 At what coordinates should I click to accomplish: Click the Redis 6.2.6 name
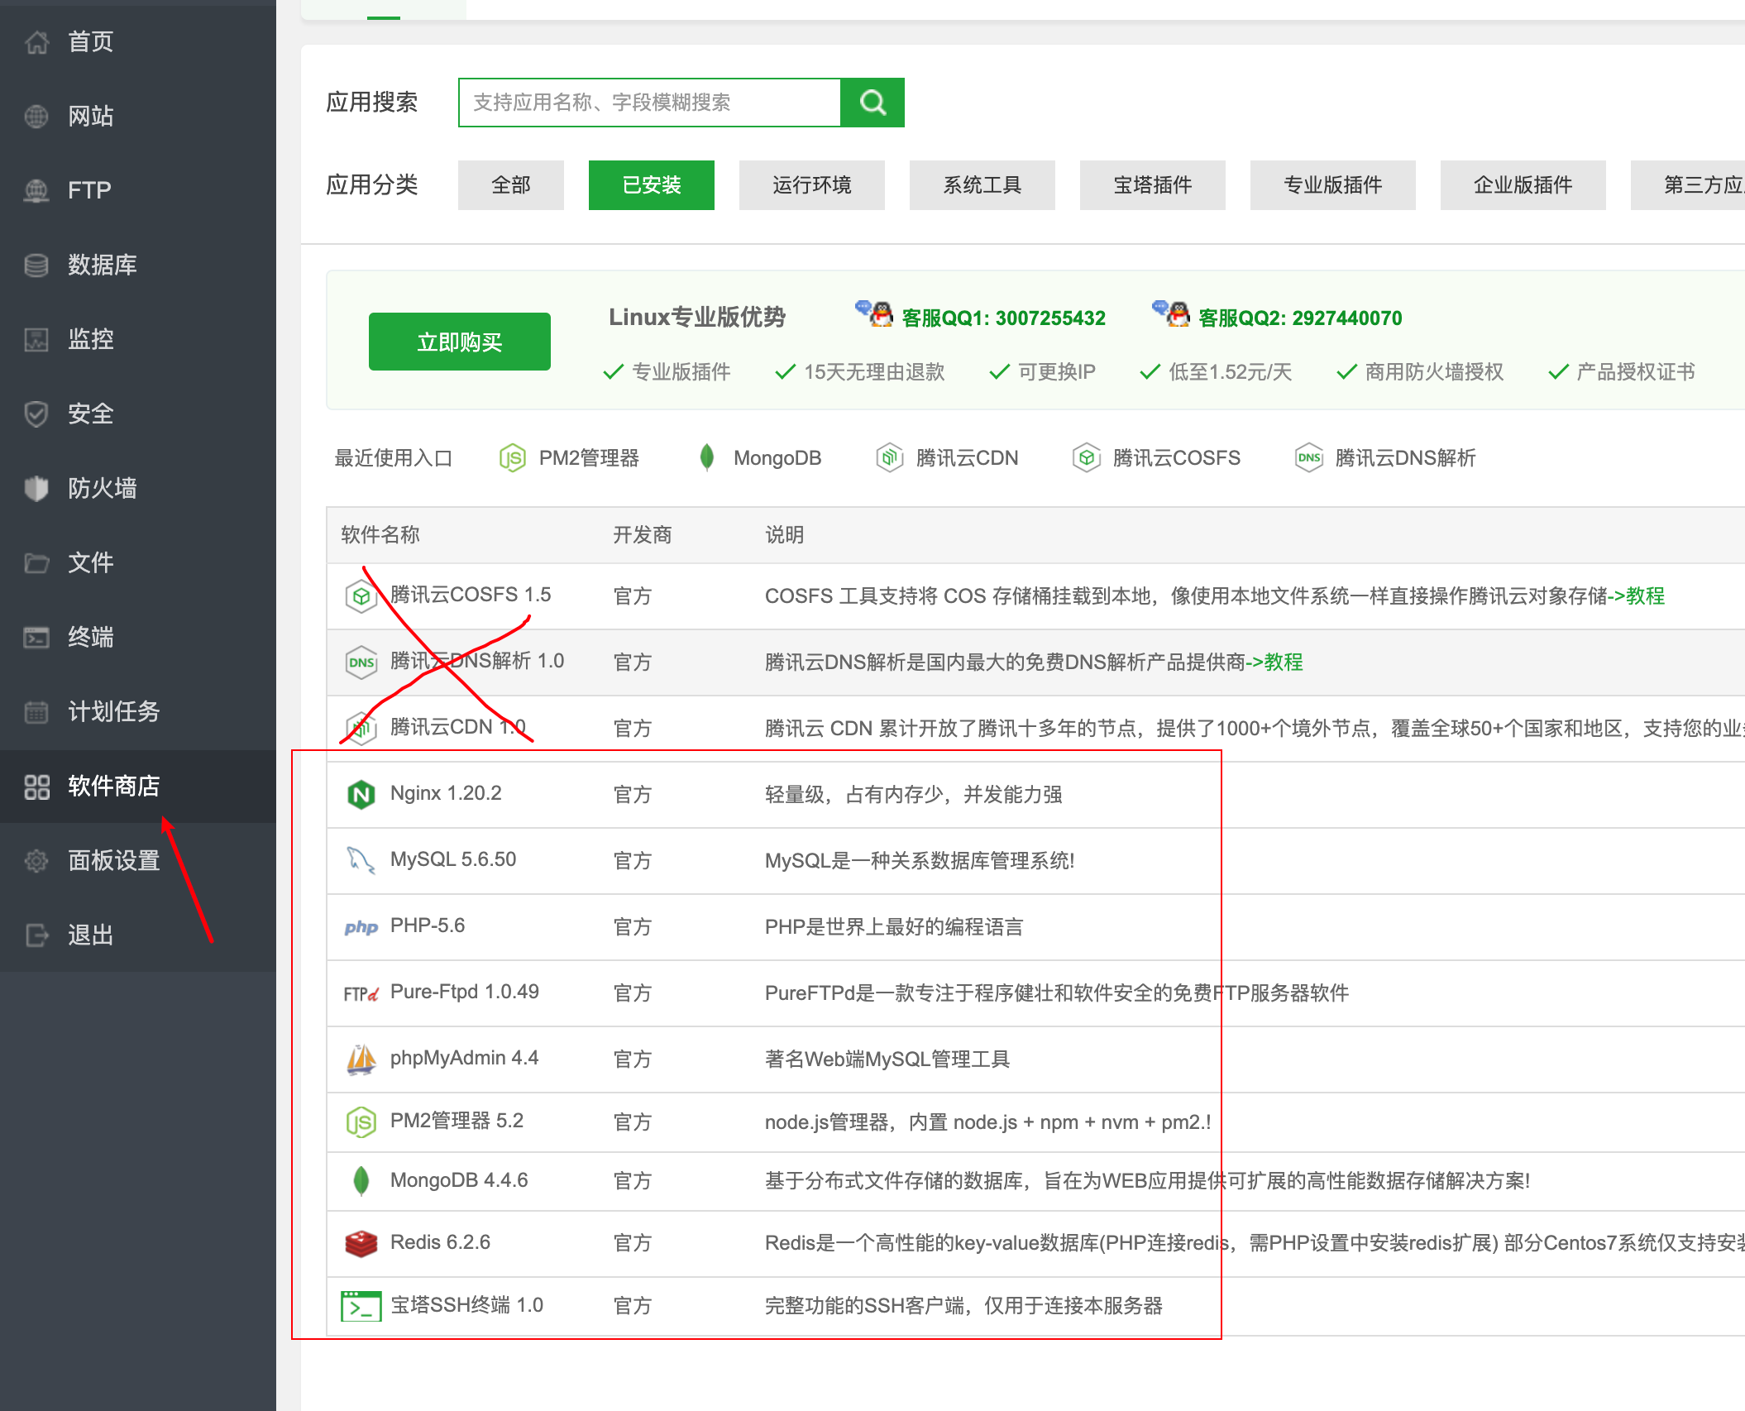pyautogui.click(x=441, y=1243)
